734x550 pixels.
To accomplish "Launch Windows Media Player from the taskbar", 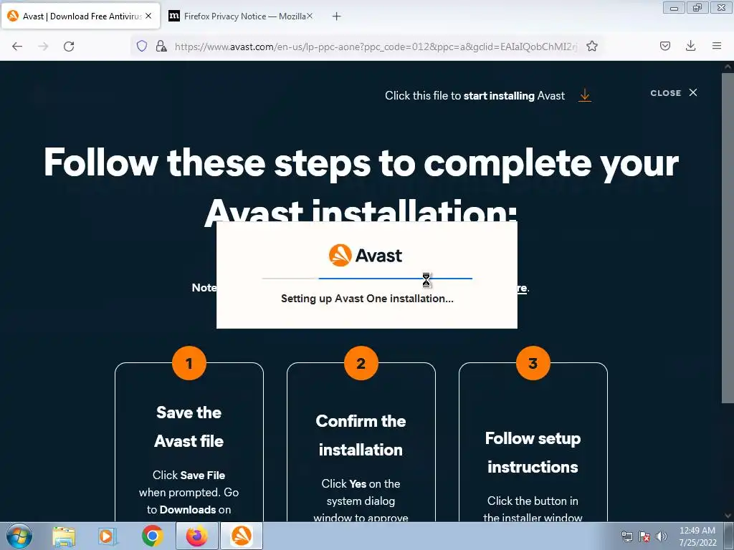I will click(108, 536).
